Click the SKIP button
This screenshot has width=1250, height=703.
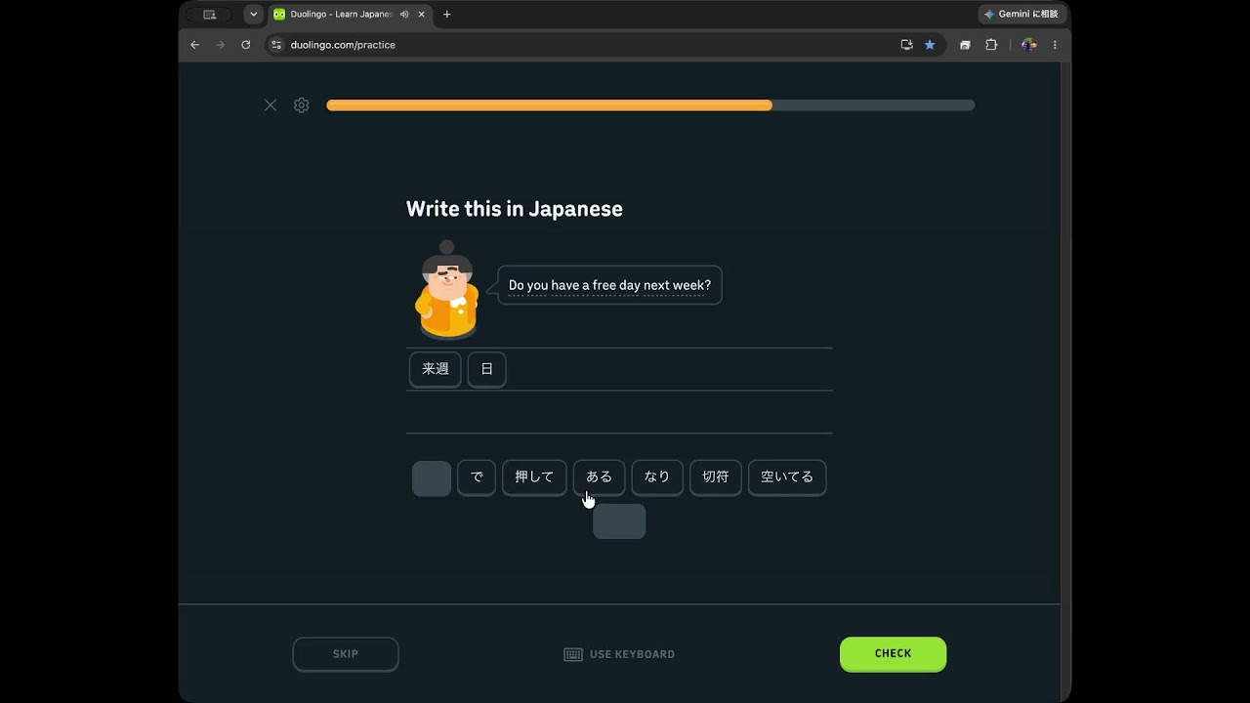pyautogui.click(x=346, y=654)
